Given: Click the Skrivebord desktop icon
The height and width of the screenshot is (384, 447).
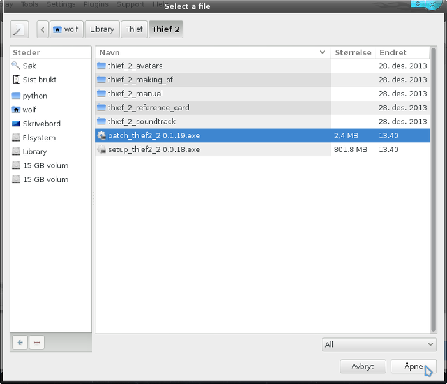Looking at the screenshot, I should [16, 124].
